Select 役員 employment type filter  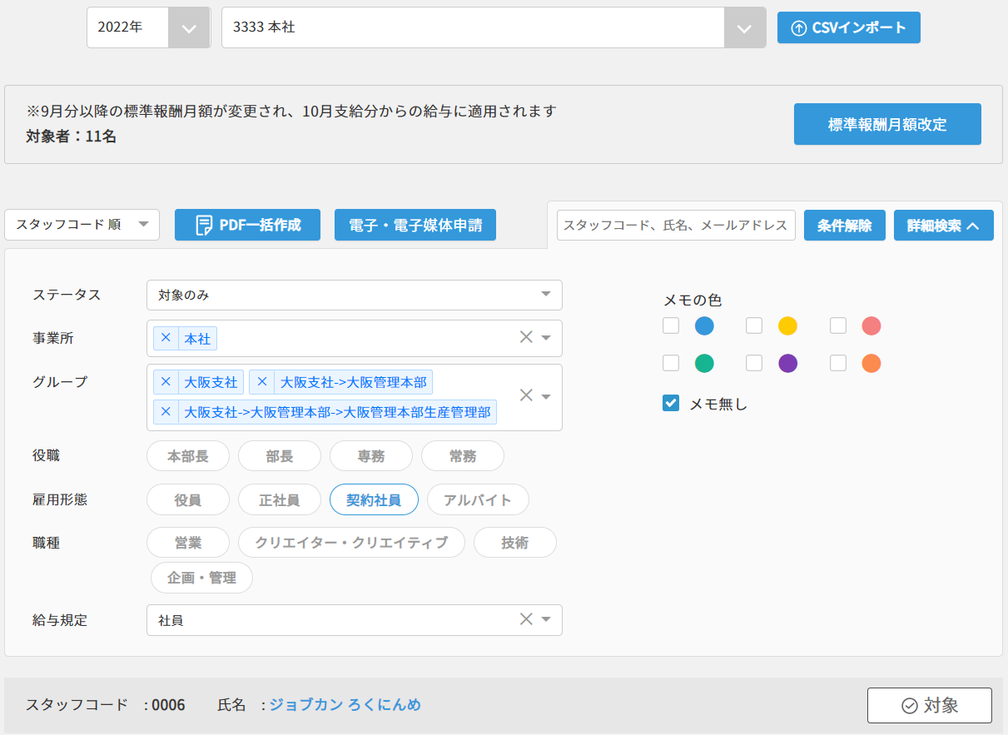click(x=187, y=500)
